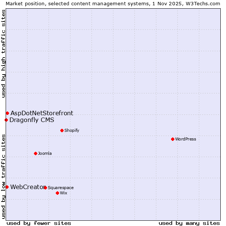Click the WordPress text label
This screenshot has height=226, width=226.
[185, 139]
